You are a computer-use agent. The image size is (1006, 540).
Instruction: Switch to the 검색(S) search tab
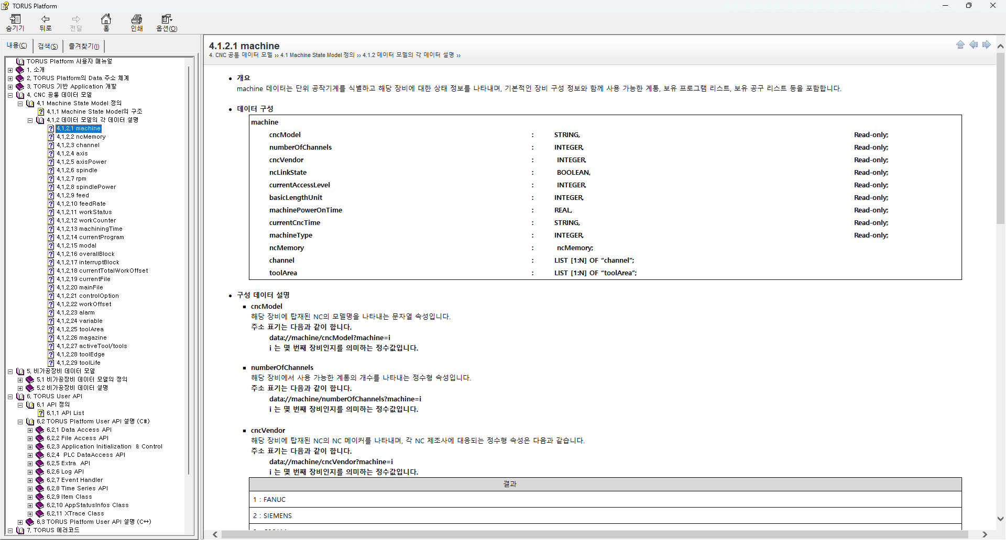48,46
